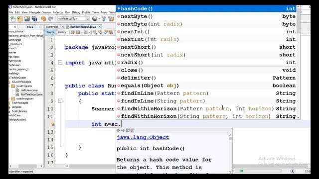The width and height of the screenshot is (319, 179).
Task: Collapse the import fold at line 4
Action: pos(60,63)
